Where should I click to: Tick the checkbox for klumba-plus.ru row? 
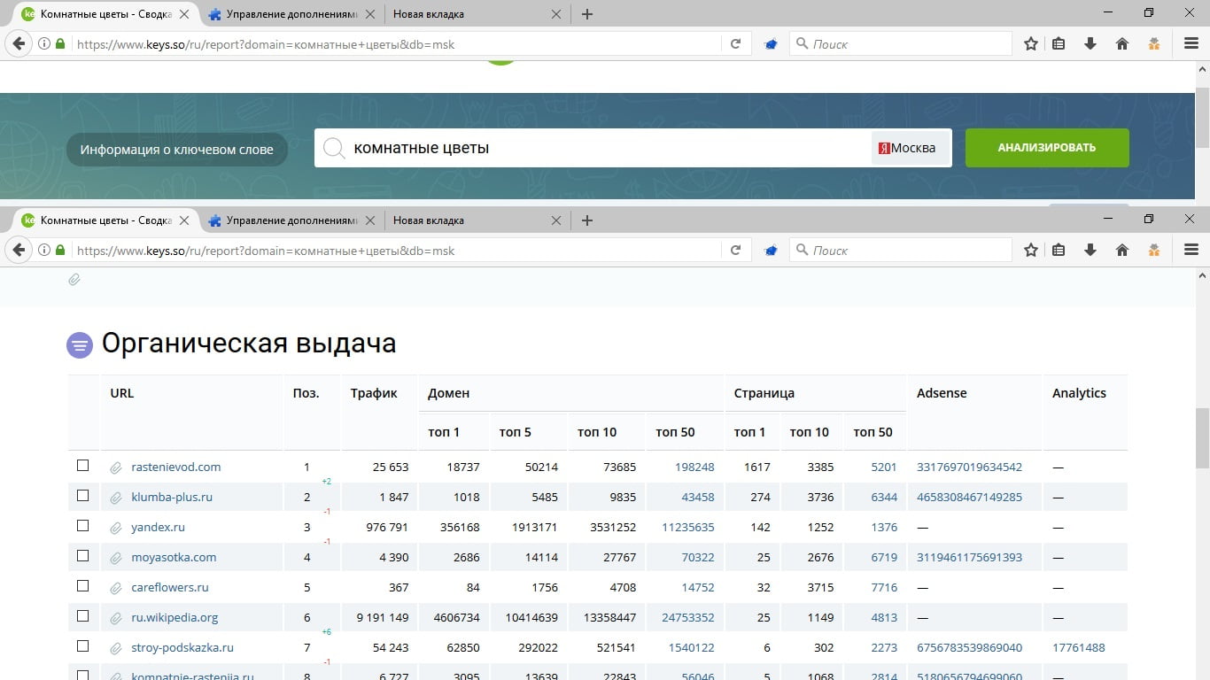pyautogui.click(x=83, y=496)
